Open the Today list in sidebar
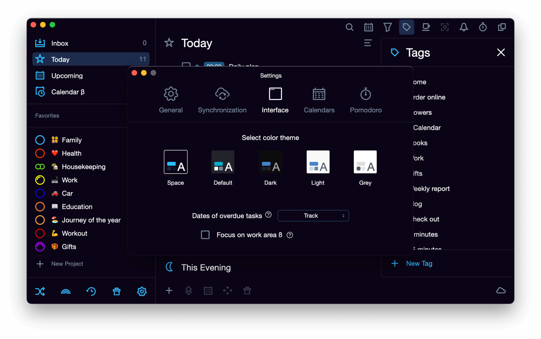Screen dimensions: 541x339 point(91,59)
